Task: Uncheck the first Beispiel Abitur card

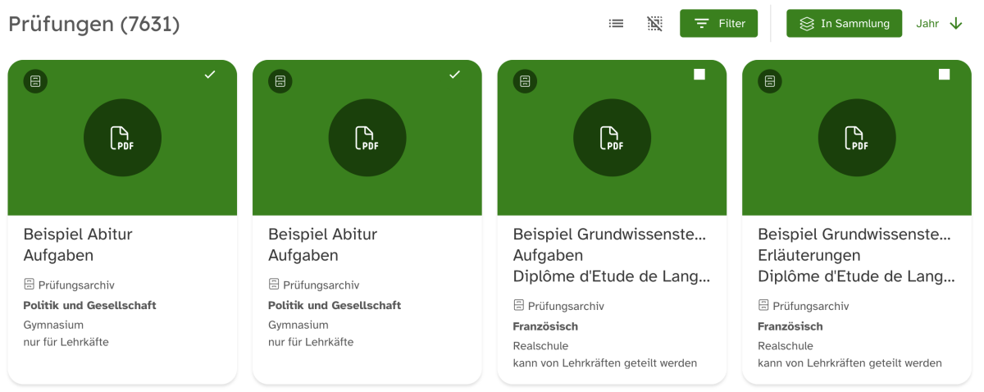Action: [x=210, y=75]
